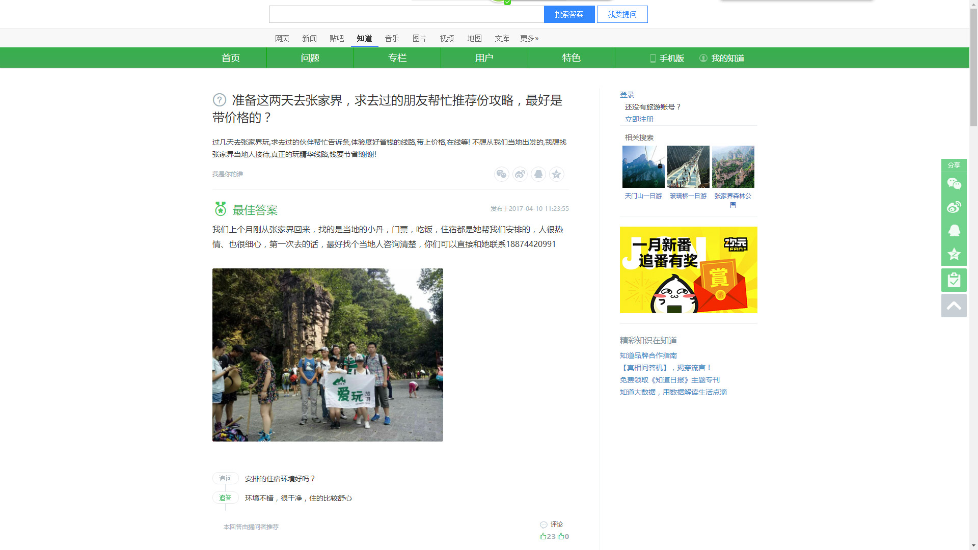978x550 pixels.
Task: Switch to 图片 search tab
Action: click(x=419, y=38)
